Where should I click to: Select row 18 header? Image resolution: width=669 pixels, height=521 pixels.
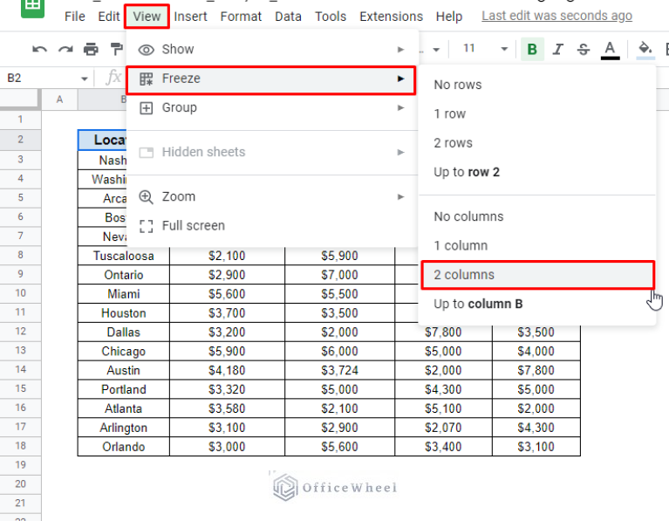[20, 446]
